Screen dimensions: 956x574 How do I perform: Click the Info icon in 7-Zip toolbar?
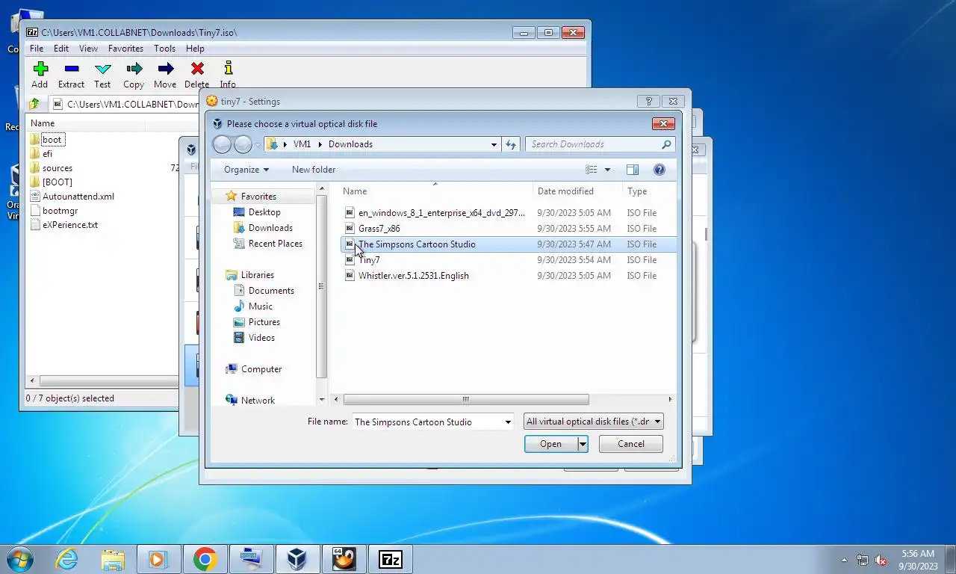pos(228,69)
